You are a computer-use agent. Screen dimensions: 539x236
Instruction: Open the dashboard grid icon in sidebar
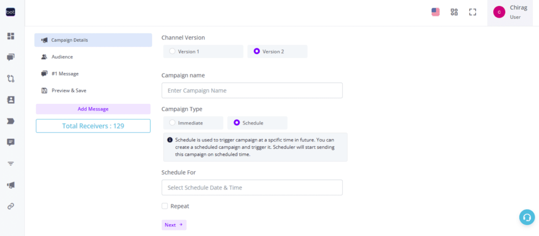tap(10, 36)
